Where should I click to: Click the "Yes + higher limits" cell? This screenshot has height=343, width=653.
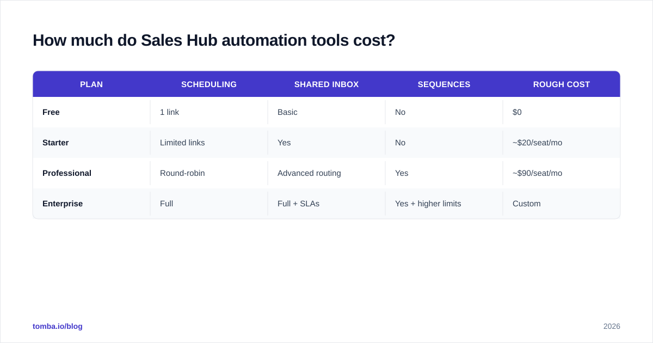(x=444, y=204)
